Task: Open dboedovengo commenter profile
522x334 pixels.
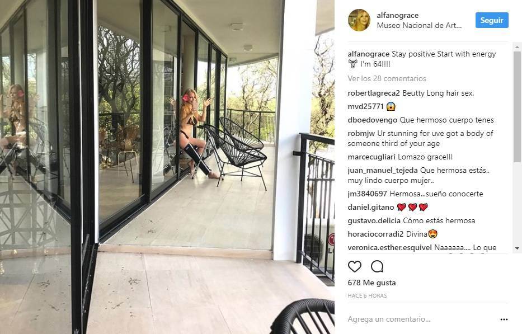Action: pyautogui.click(x=373, y=120)
